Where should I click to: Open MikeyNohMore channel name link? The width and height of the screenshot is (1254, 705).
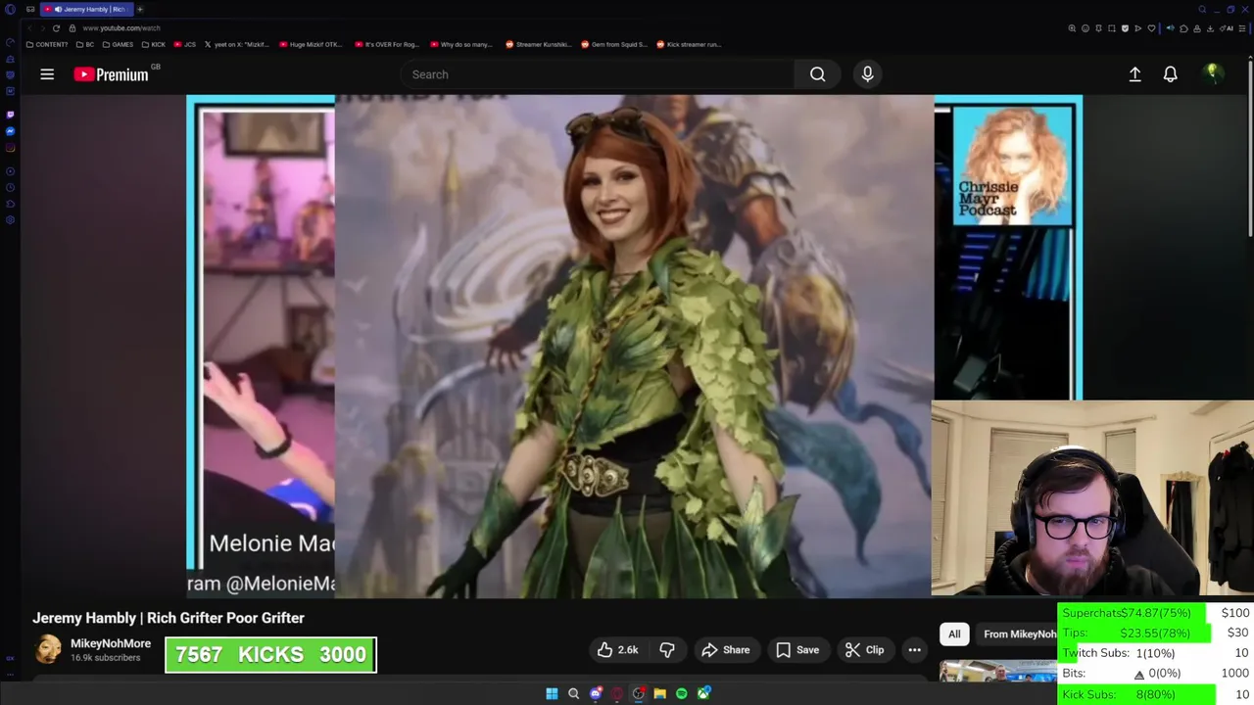click(111, 643)
